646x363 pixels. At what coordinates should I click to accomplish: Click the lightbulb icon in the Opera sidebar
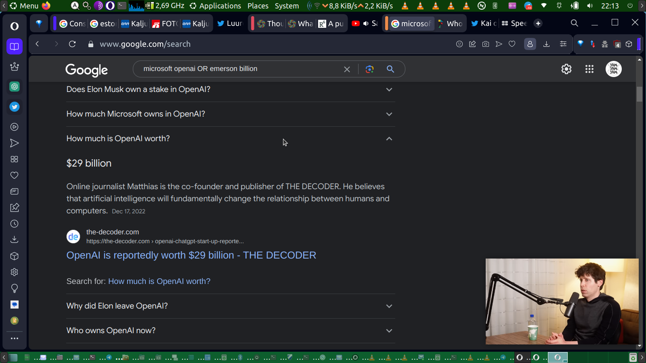[15, 288]
